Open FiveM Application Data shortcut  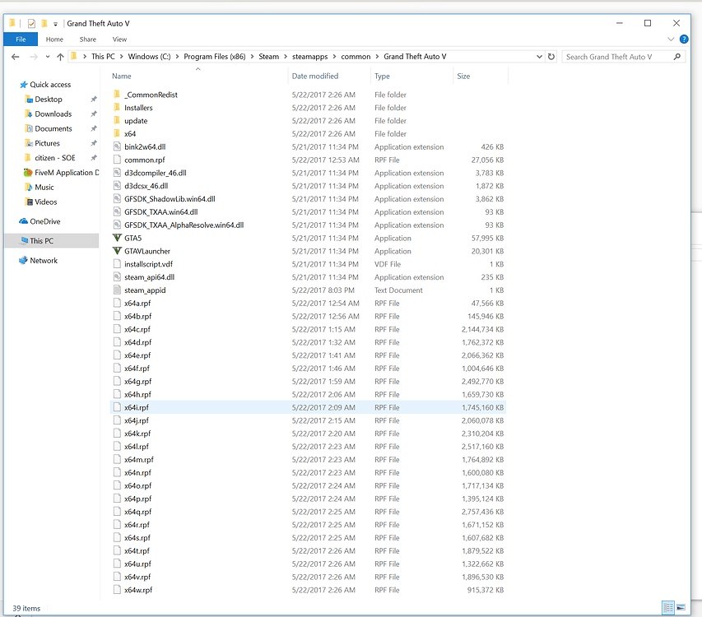point(67,173)
